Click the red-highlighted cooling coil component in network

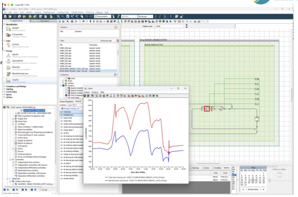[207, 109]
